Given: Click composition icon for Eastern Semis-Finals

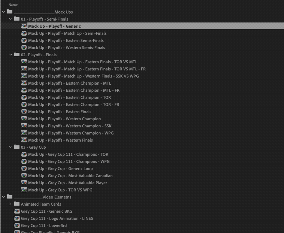Looking at the screenshot, I should point(24,40).
